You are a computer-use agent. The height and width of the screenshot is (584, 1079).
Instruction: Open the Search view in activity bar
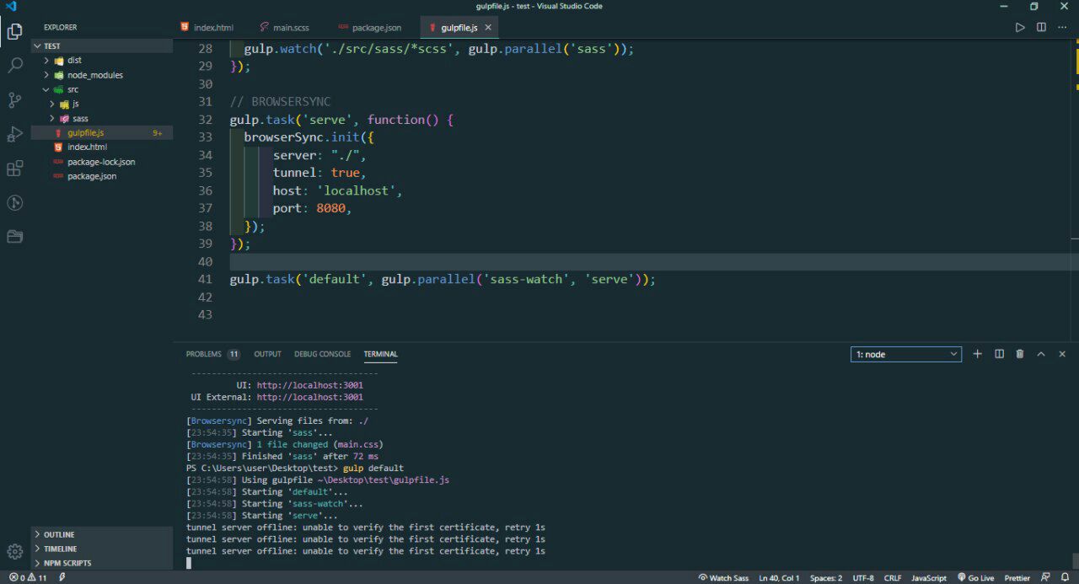[x=14, y=66]
